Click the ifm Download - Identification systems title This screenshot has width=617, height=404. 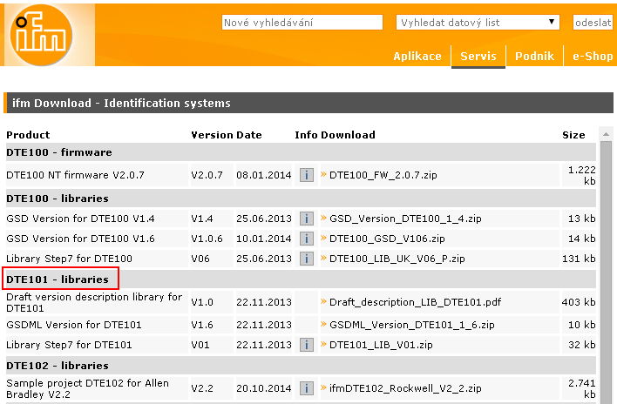[x=121, y=103]
